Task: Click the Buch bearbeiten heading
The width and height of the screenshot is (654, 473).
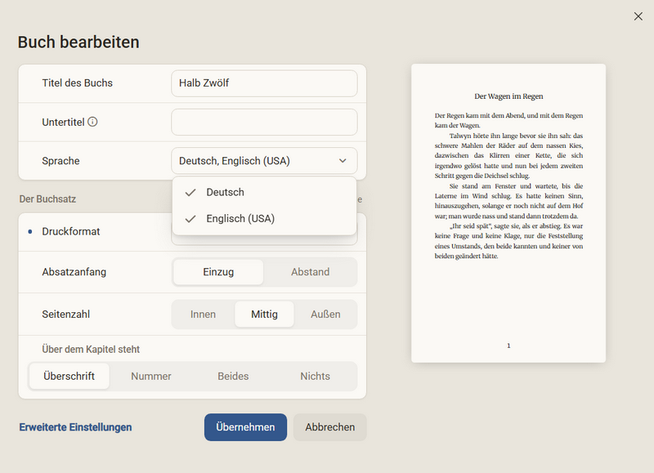Action: (x=78, y=42)
